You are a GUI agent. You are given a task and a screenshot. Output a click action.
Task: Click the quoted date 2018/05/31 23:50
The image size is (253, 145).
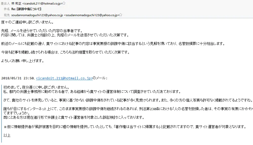17,78
